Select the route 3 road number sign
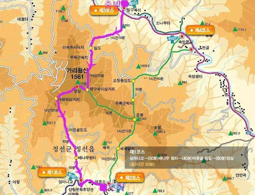The height and width of the screenshot is (195, 255). tap(152, 19)
